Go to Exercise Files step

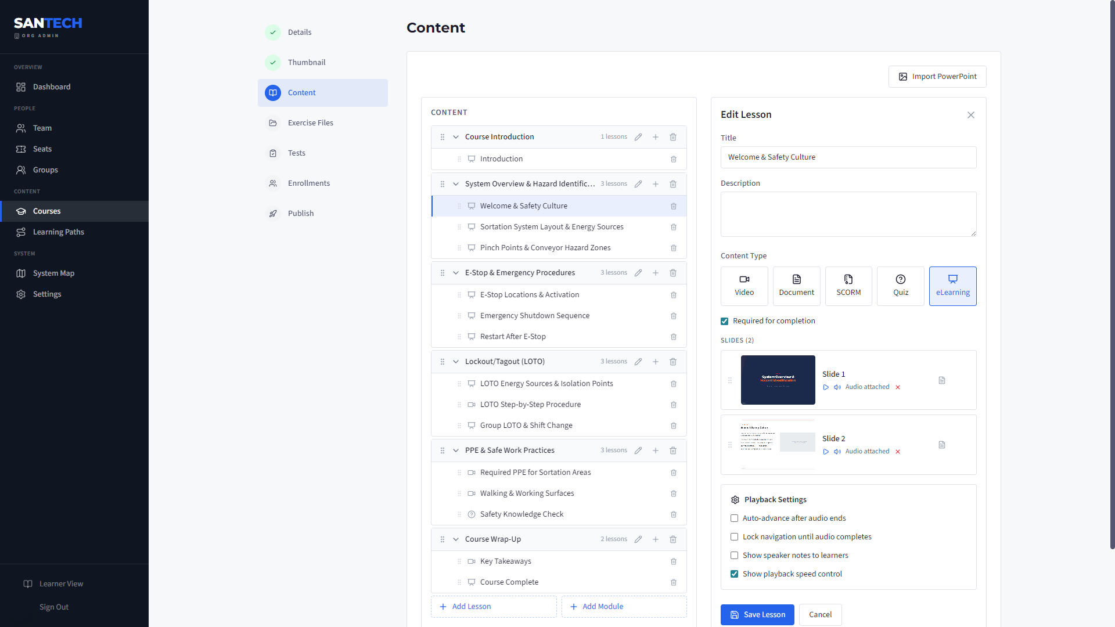point(311,123)
